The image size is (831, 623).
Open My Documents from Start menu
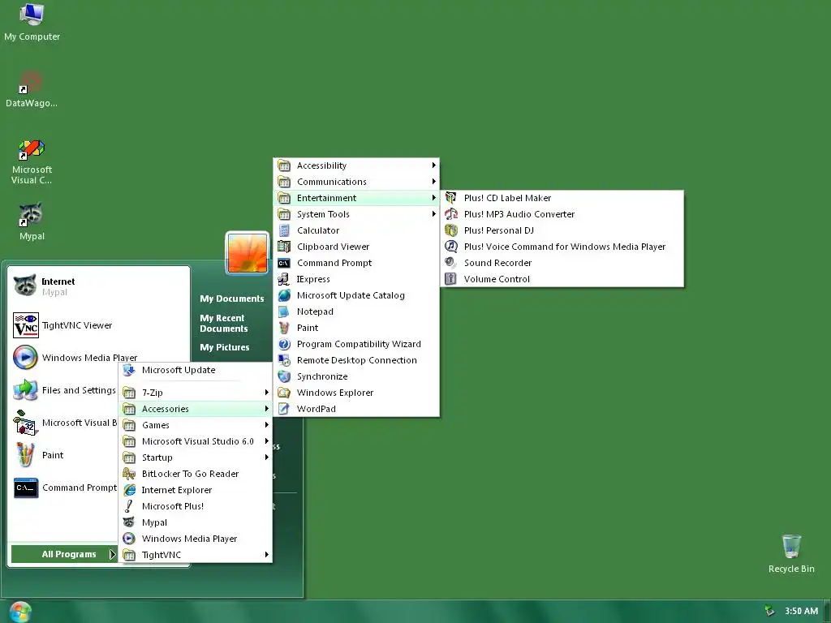click(x=231, y=299)
